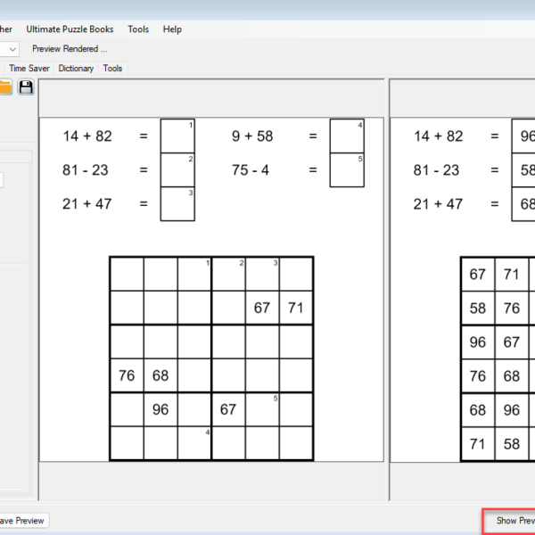Click the '75 - 4' equation
This screenshot has height=535, width=535.
coord(251,170)
